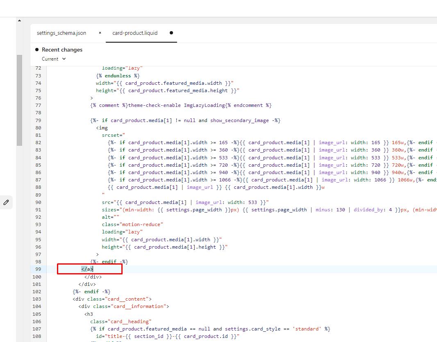Click the srcset attribute on line 81

coord(114,135)
